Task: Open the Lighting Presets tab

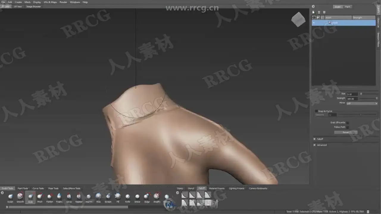Action: [x=237, y=188]
